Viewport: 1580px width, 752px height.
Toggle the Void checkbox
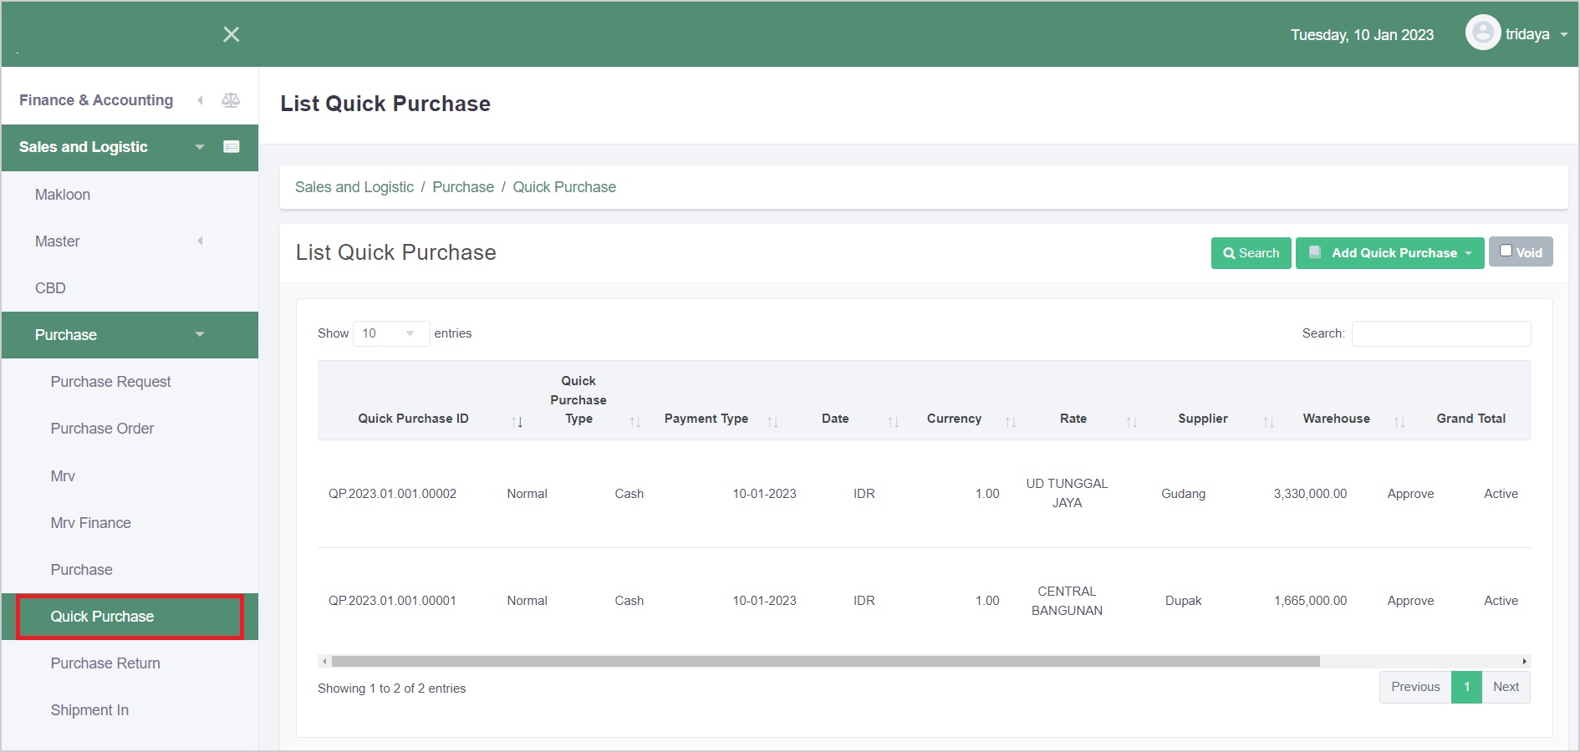[1506, 251]
